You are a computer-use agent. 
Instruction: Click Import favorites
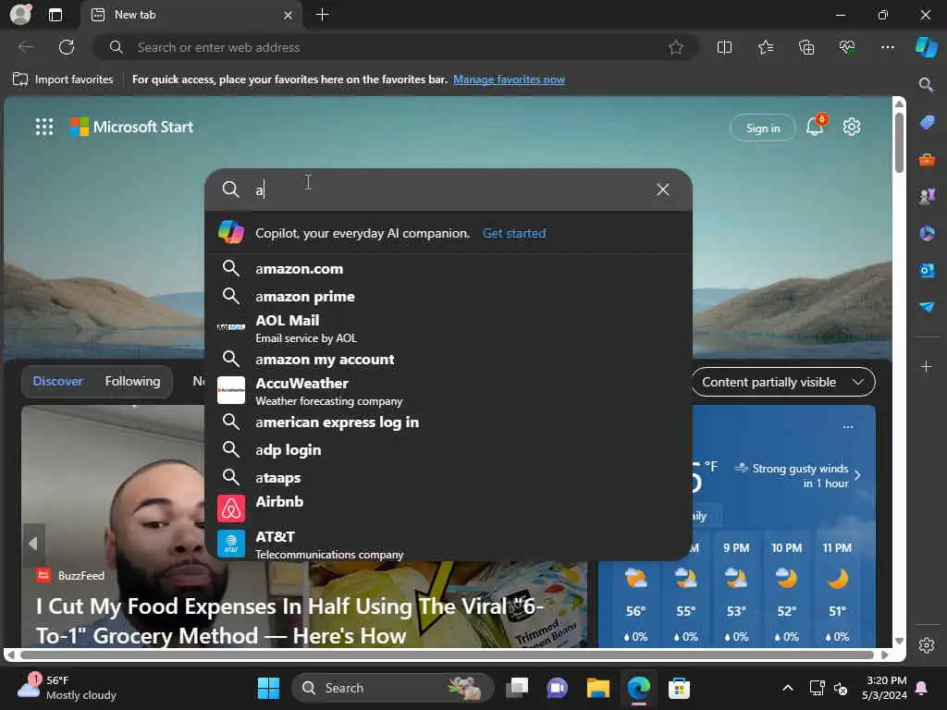pyautogui.click(x=63, y=80)
